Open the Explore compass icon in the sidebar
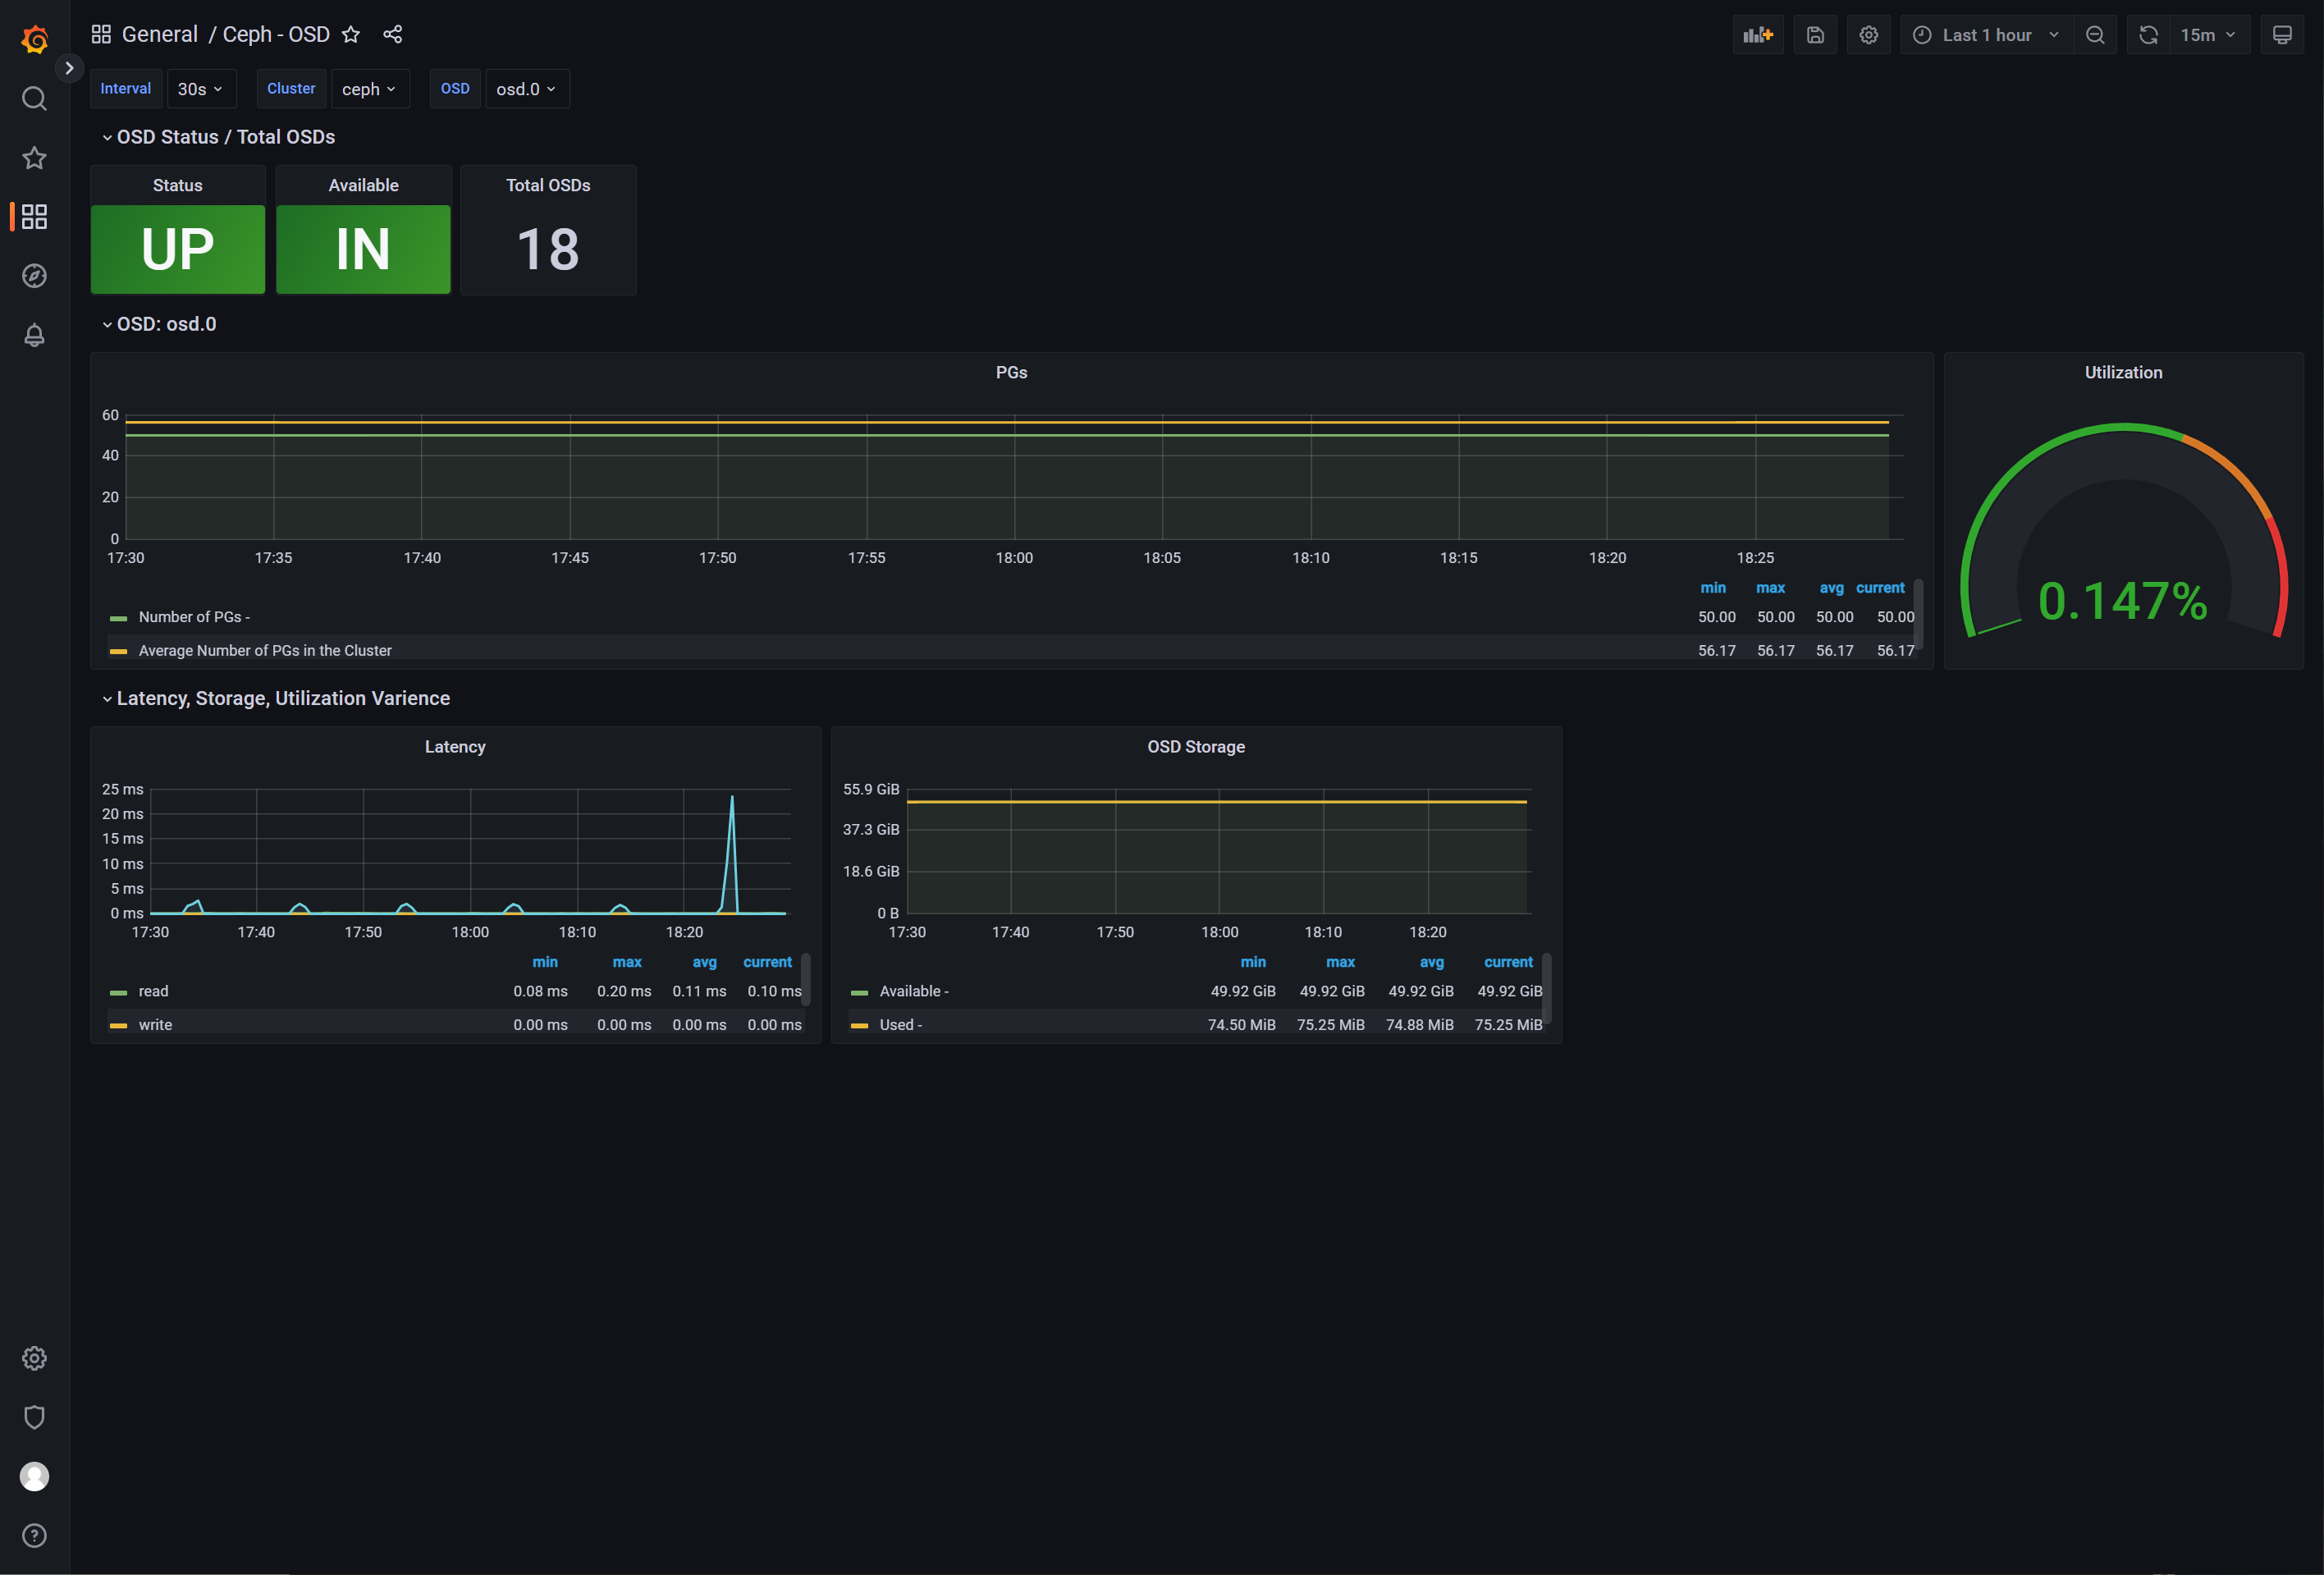This screenshot has width=2324, height=1575. pos(34,276)
